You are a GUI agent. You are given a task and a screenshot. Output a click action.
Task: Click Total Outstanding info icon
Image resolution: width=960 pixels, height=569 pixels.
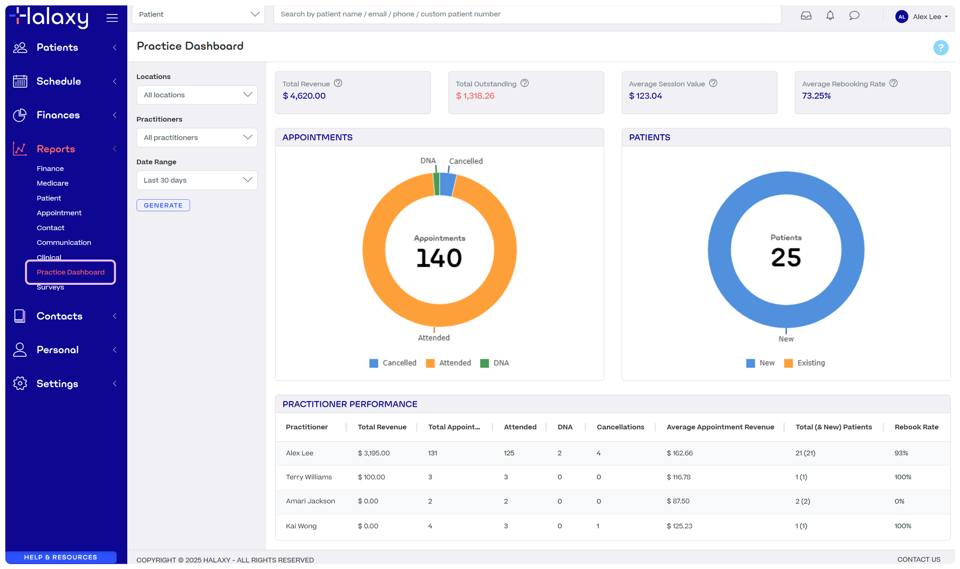point(525,83)
